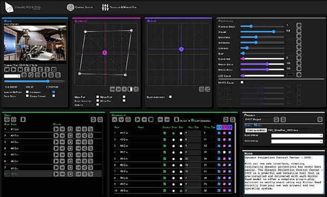Click the expand-arrows icon under the Geometry grid

coord(136,89)
